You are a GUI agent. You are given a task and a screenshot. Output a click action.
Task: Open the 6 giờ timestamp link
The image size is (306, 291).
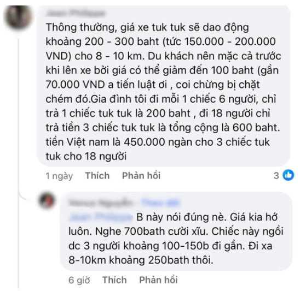point(79,280)
